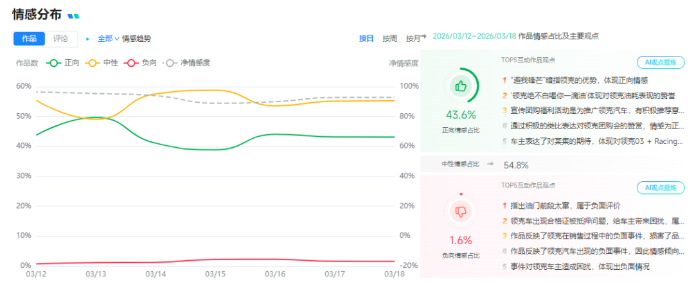694x284 pixels.
Task: Toggle the 中性 series in chart legend
Action: [x=102, y=63]
